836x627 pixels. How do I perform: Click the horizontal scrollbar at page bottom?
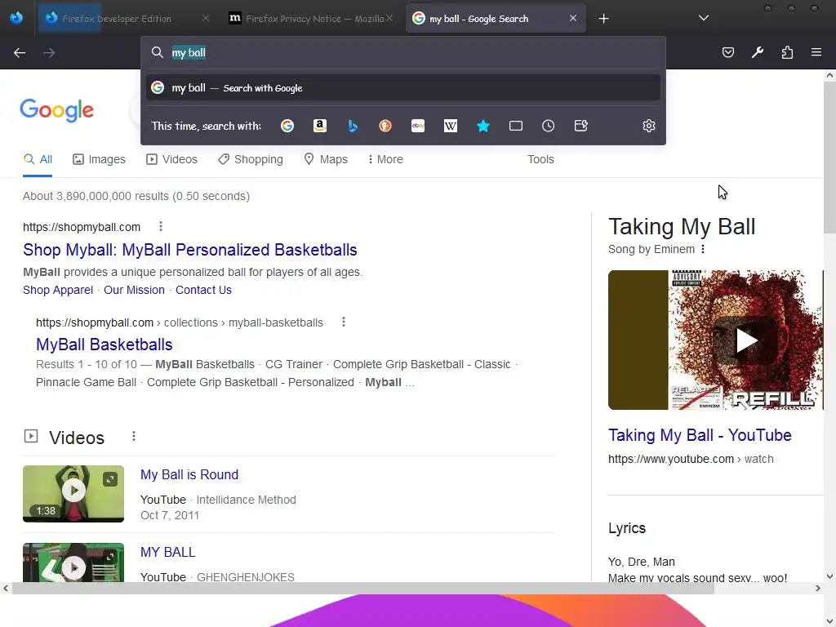(362, 588)
